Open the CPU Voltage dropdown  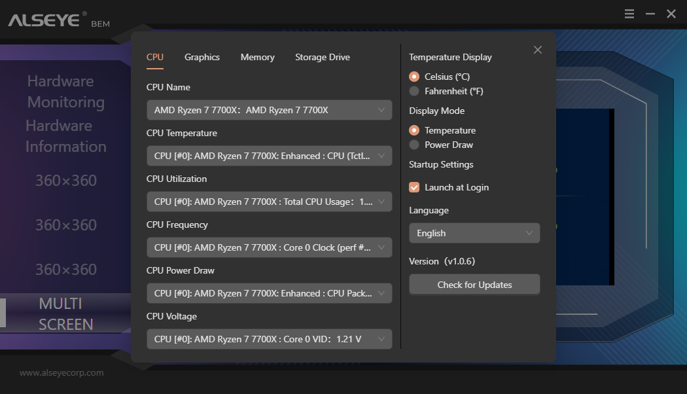[269, 339]
